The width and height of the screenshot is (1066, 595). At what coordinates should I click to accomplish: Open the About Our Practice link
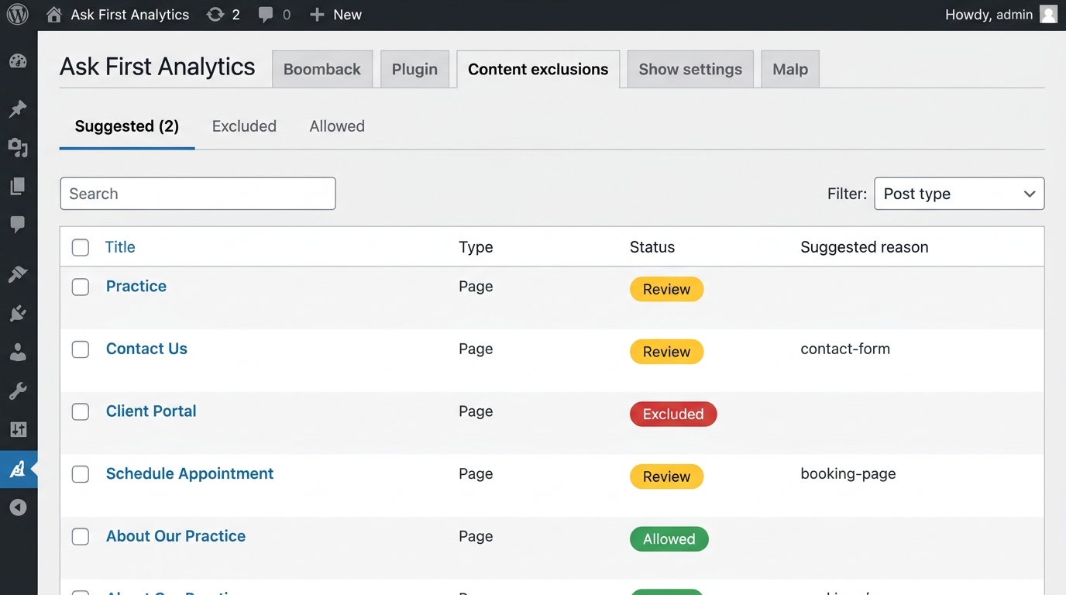[x=176, y=536]
